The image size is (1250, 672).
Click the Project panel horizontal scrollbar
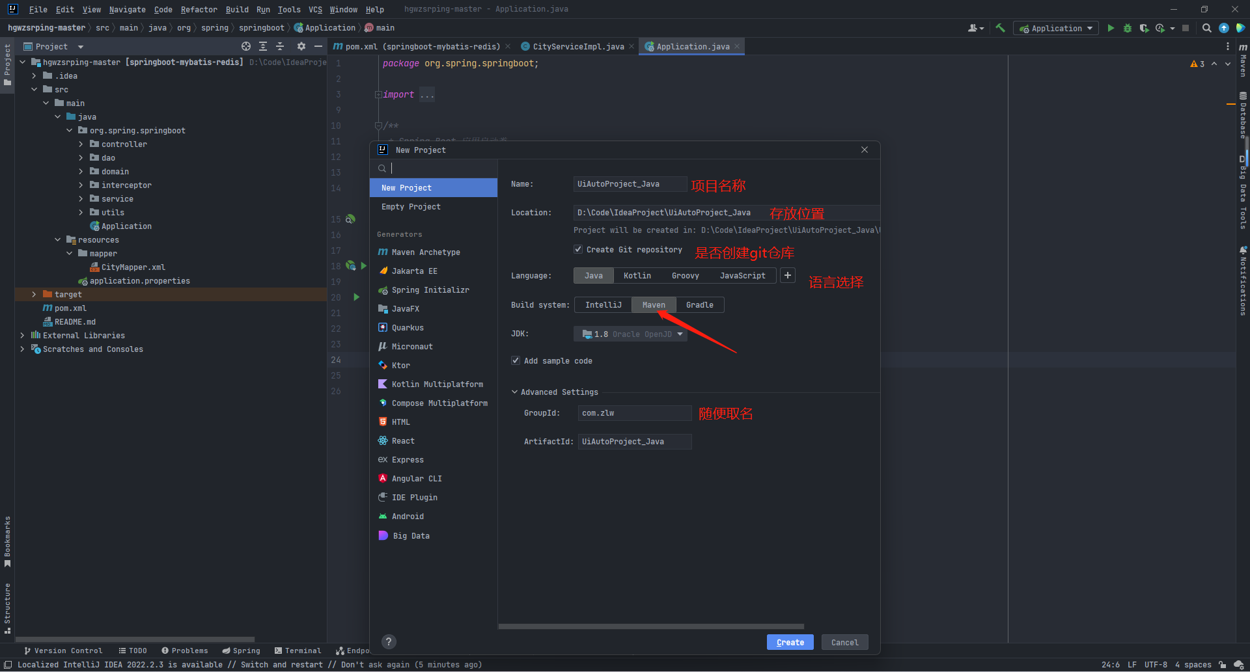[x=135, y=639]
